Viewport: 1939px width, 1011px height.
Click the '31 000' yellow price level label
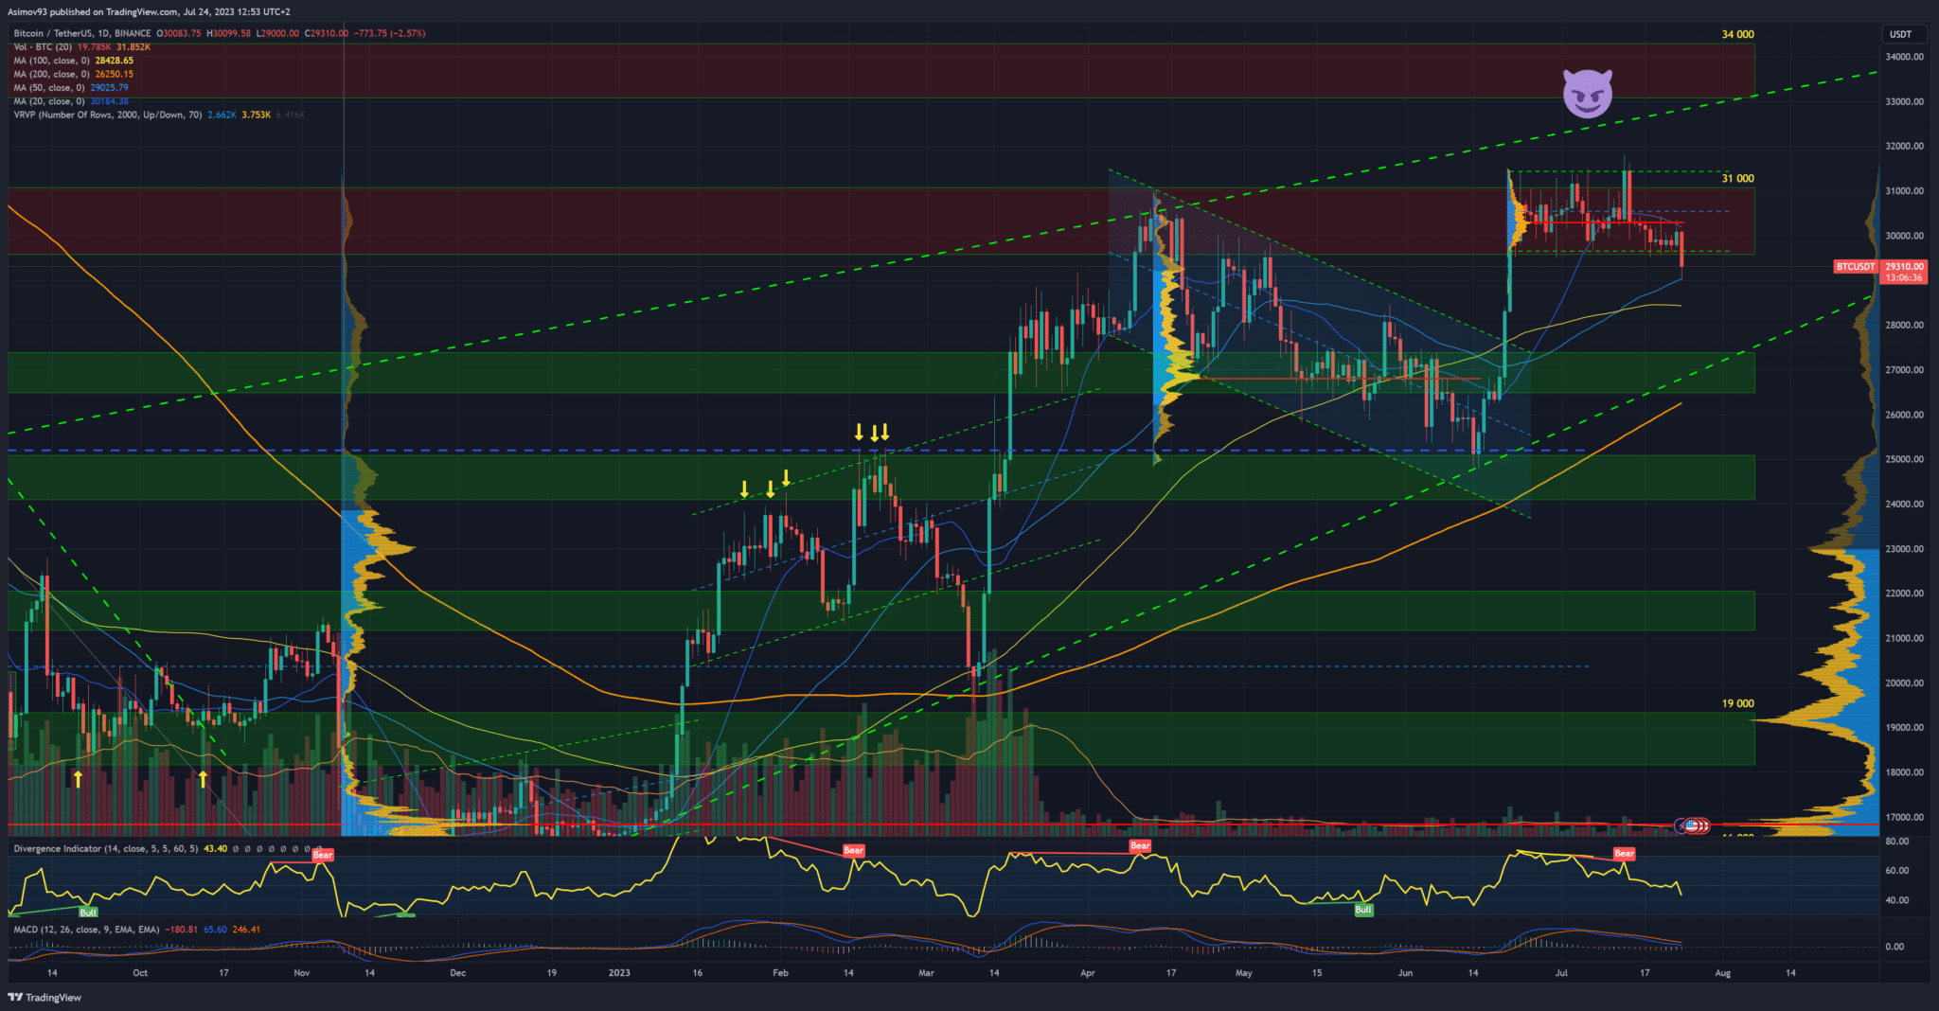coord(1737,178)
